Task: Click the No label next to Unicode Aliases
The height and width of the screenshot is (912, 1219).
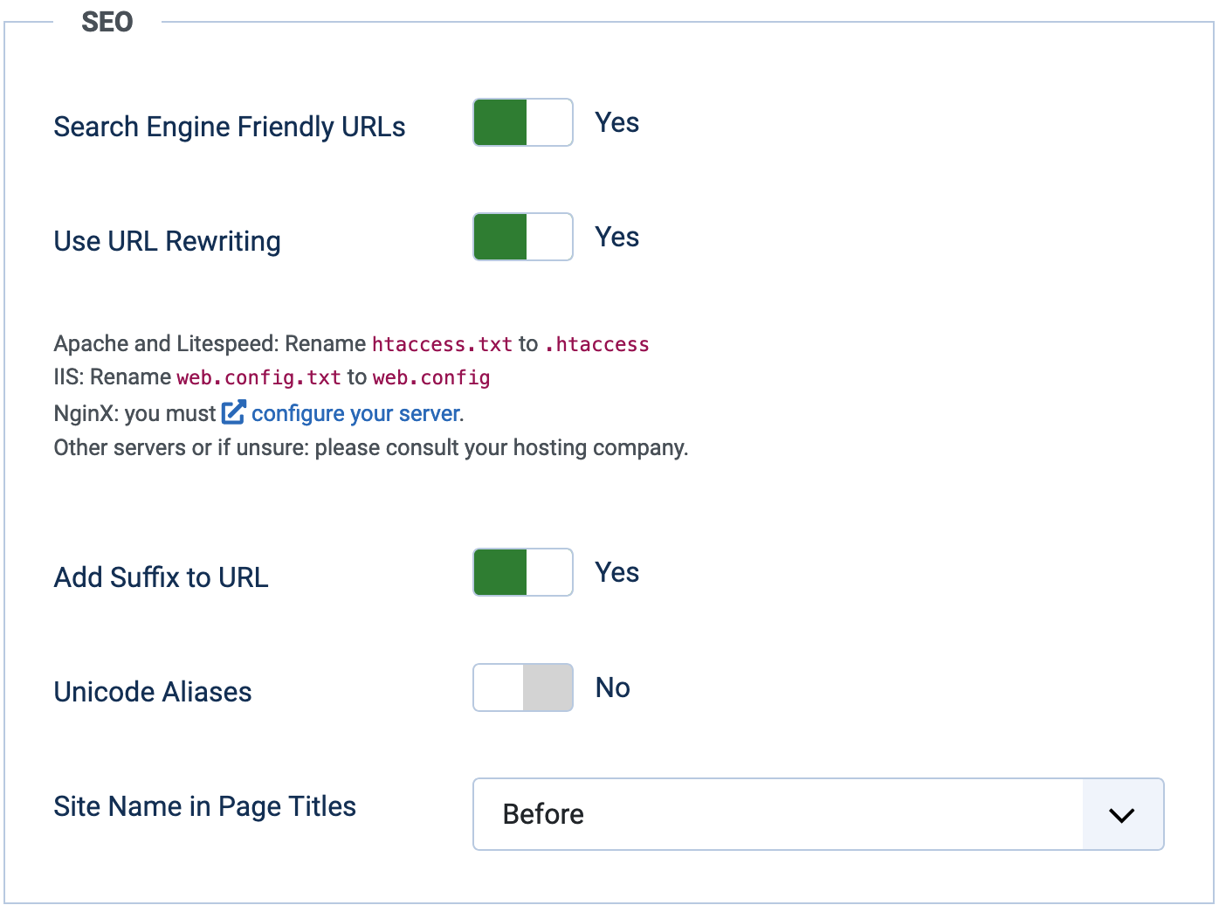Action: pos(611,687)
